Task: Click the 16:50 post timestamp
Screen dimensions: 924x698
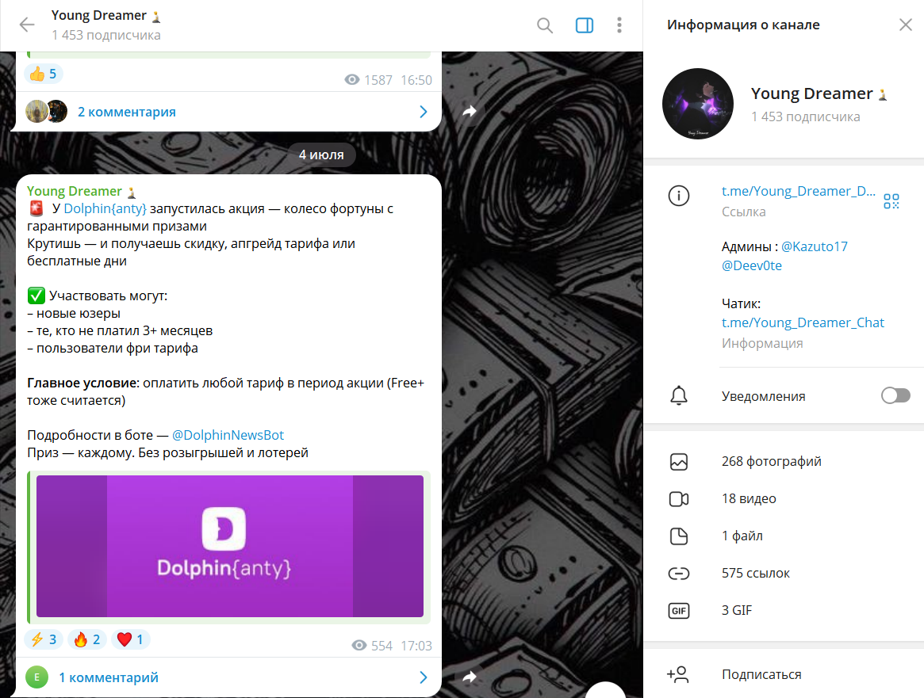Action: [x=416, y=80]
